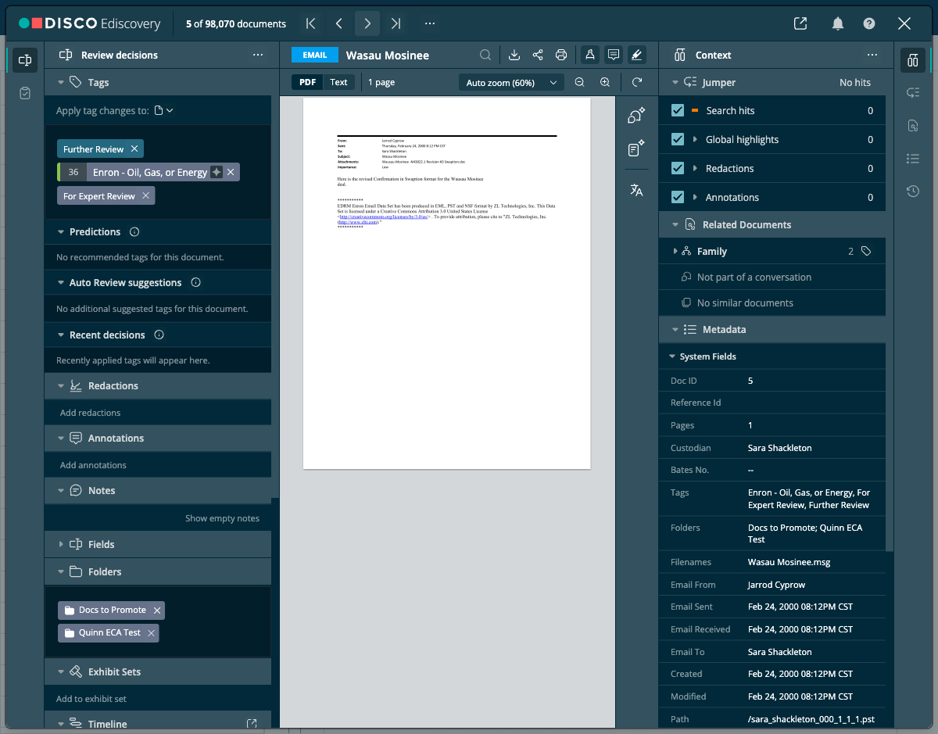Toggle Annotations checkbox in Jumper
938x734 pixels.
(x=678, y=197)
